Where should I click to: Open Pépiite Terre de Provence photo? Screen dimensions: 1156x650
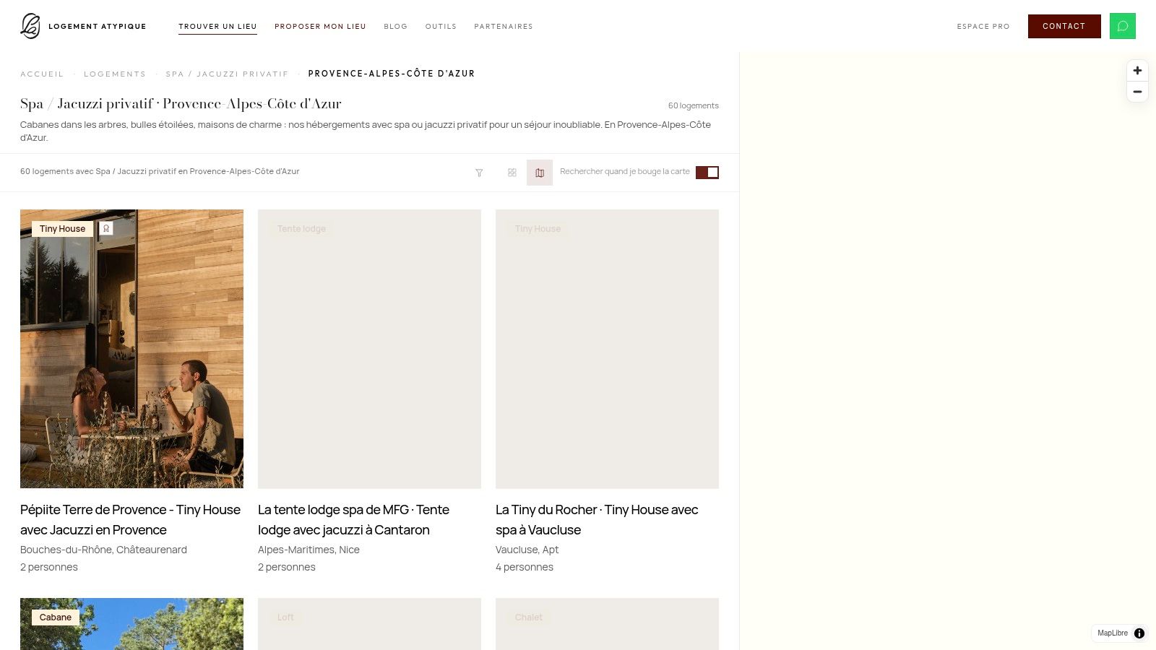click(131, 349)
